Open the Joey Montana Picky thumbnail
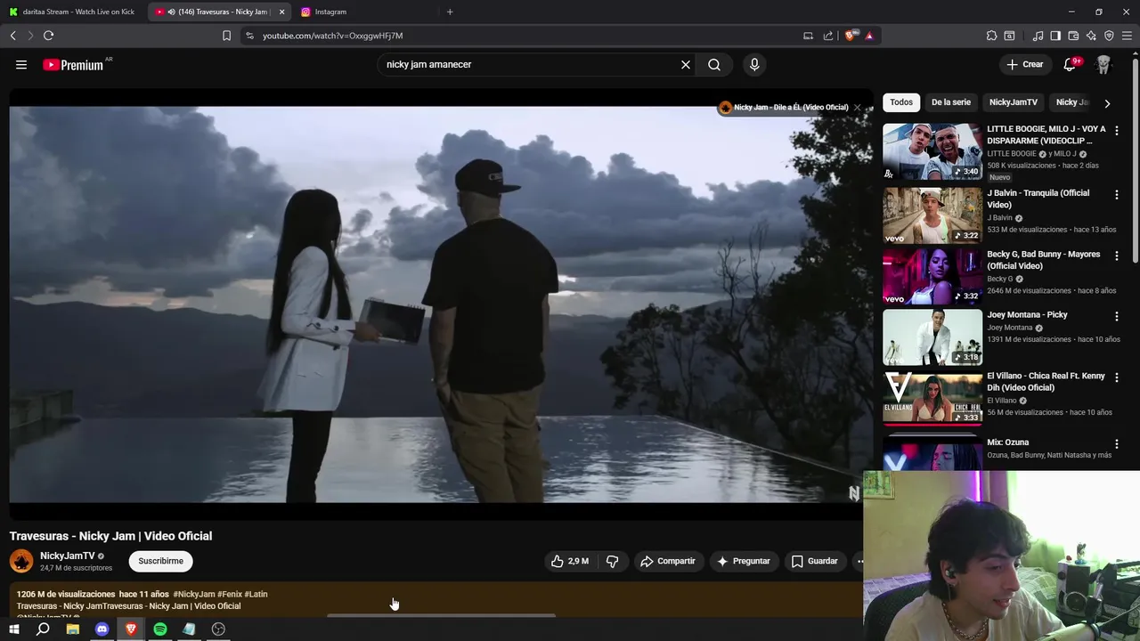Screen dimensions: 1140x641 932,337
